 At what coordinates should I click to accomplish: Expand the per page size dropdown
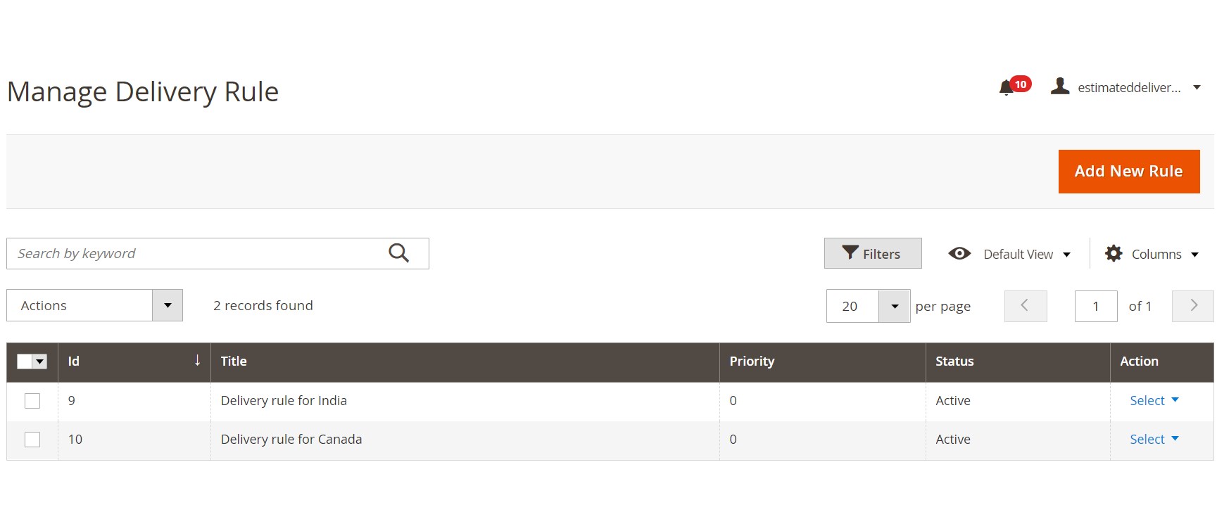894,307
